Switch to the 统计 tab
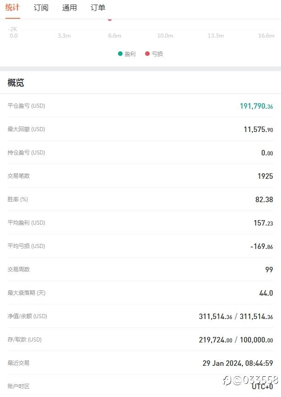281x397 pixels. tap(12, 8)
